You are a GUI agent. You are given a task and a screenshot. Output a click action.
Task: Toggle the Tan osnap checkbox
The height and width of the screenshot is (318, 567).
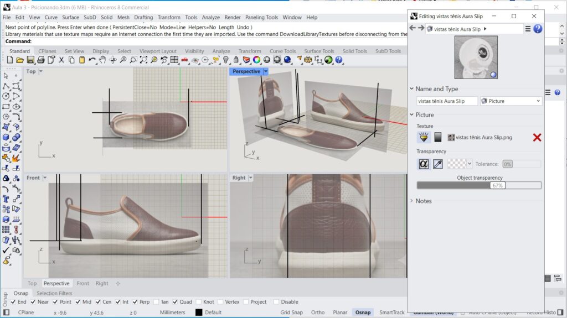pyautogui.click(x=156, y=302)
